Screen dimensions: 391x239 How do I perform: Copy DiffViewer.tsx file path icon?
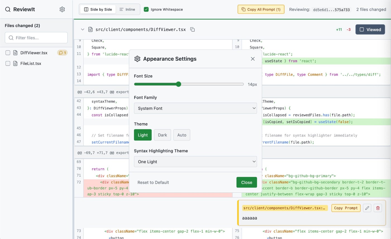[192, 29]
